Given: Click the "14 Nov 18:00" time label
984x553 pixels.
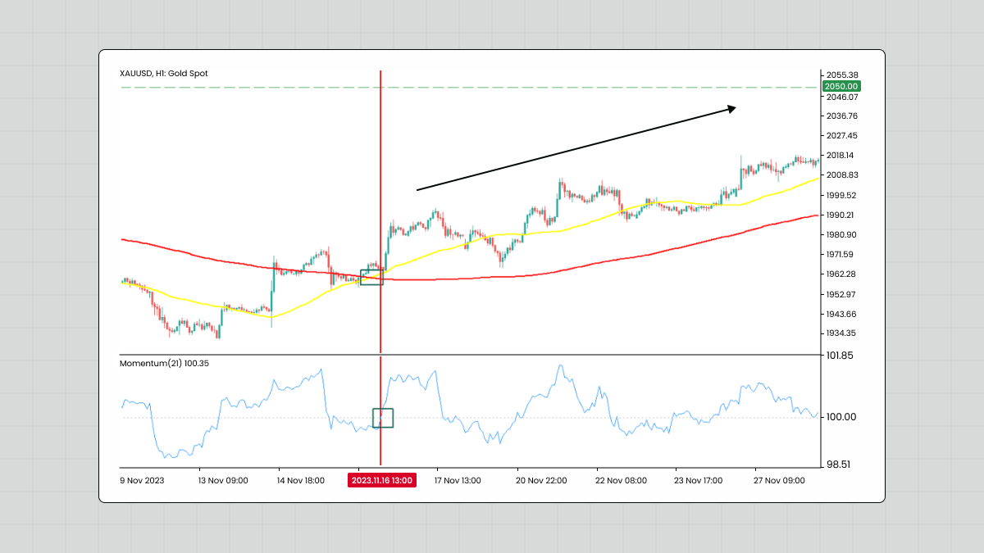Looking at the screenshot, I should [301, 481].
